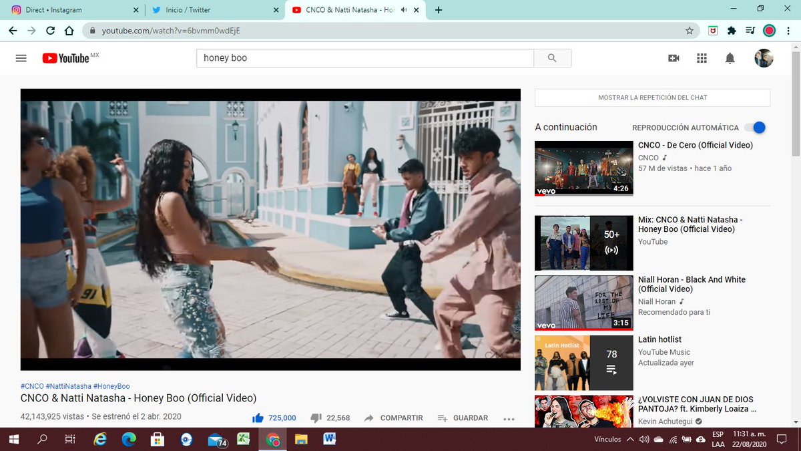Bookmark this page with the star icon

[x=690, y=31]
